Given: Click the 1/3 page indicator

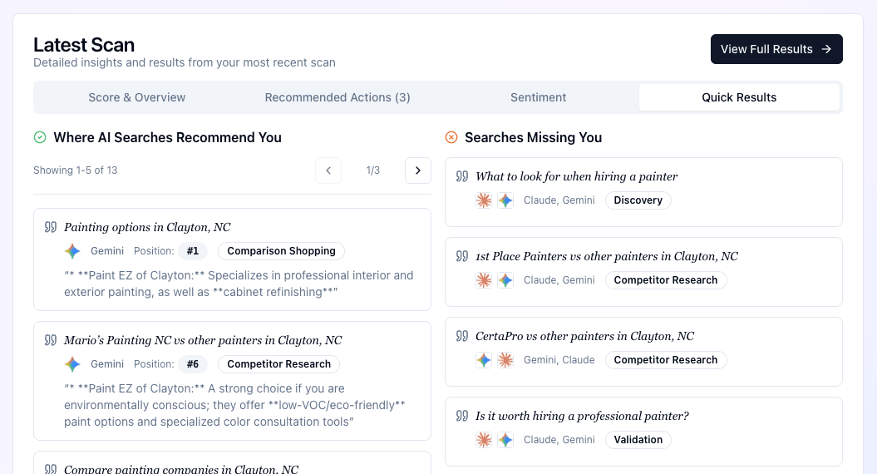Looking at the screenshot, I should (373, 170).
